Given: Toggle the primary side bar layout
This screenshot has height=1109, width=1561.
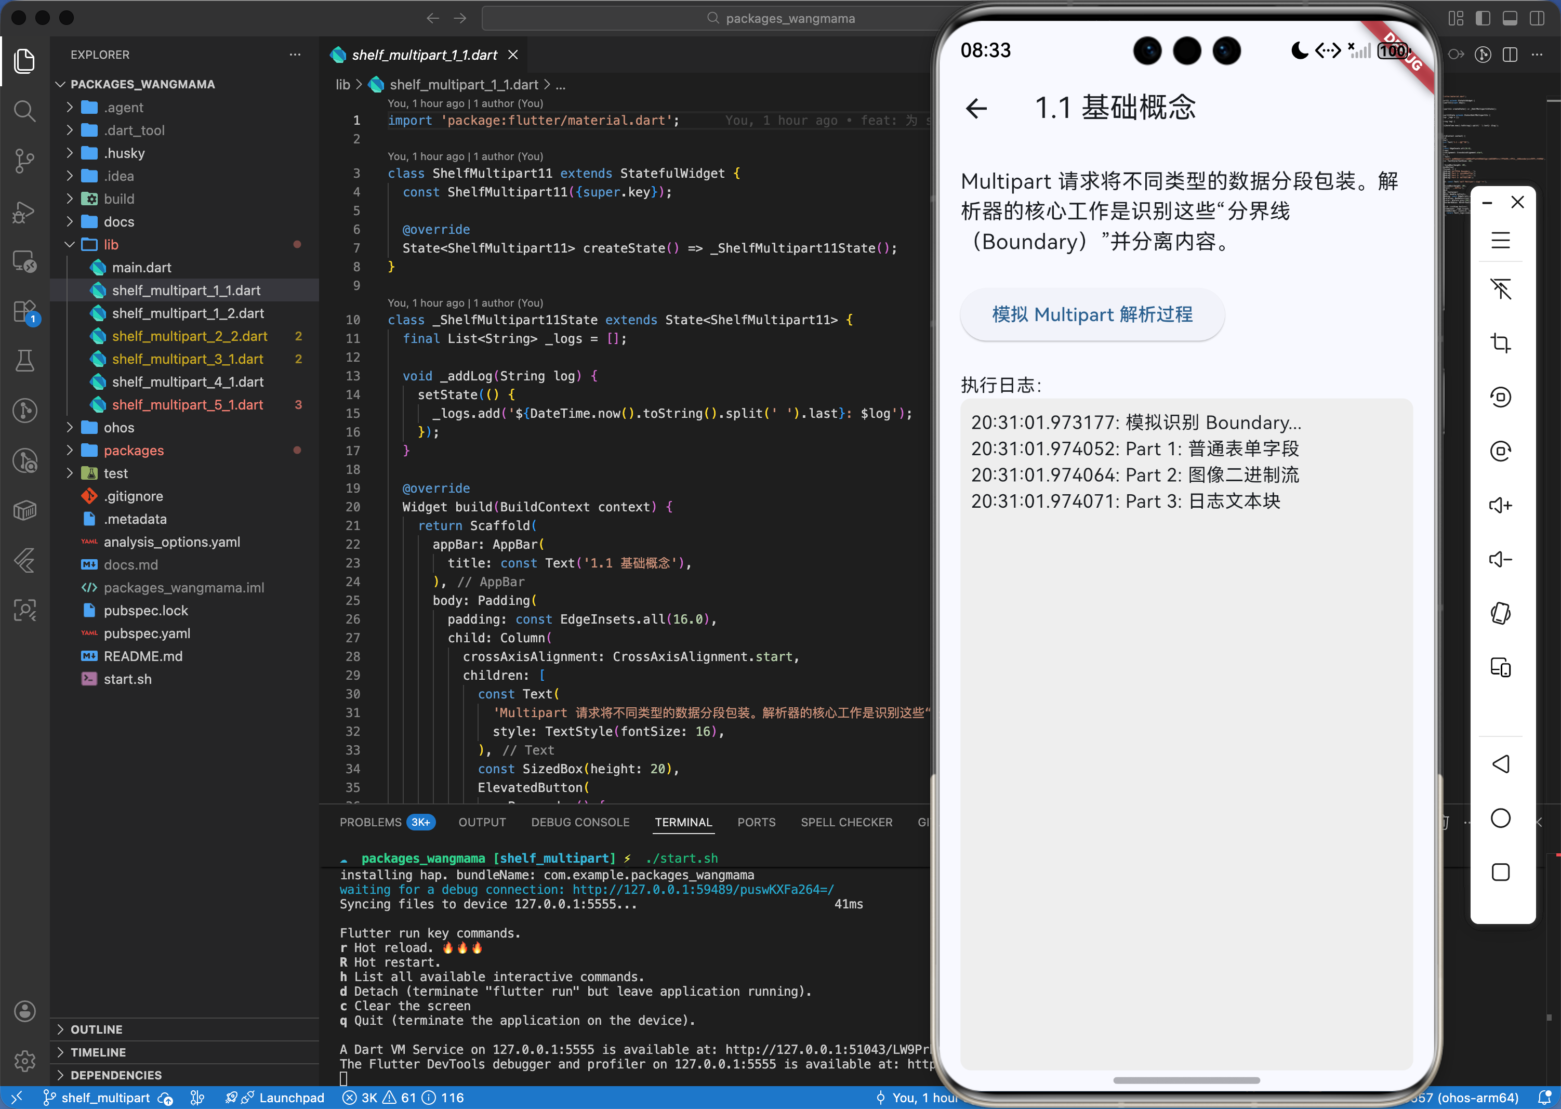Looking at the screenshot, I should coord(1483,18).
